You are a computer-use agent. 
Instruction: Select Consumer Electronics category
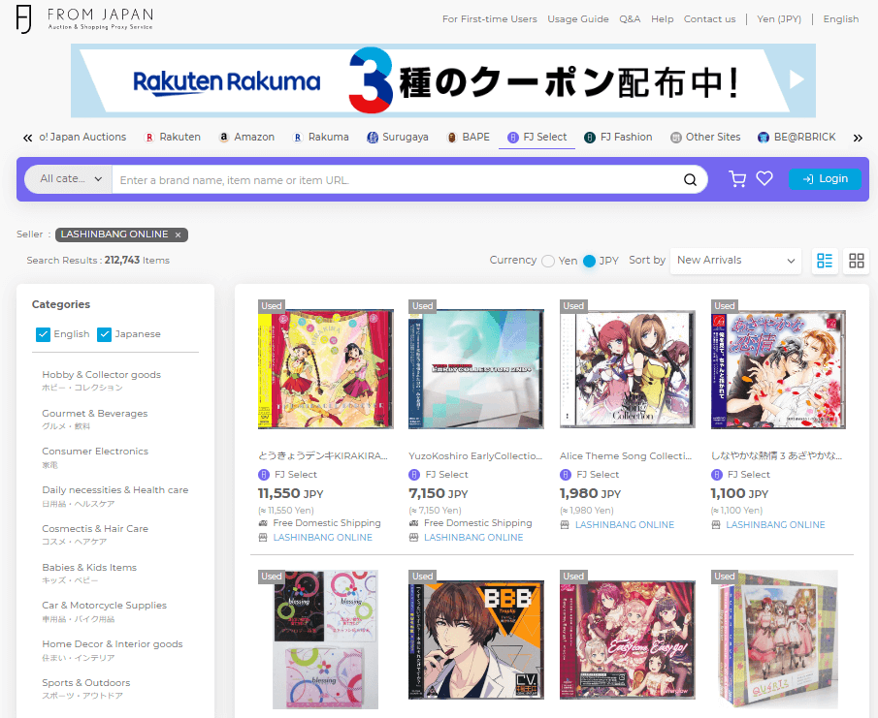click(95, 452)
